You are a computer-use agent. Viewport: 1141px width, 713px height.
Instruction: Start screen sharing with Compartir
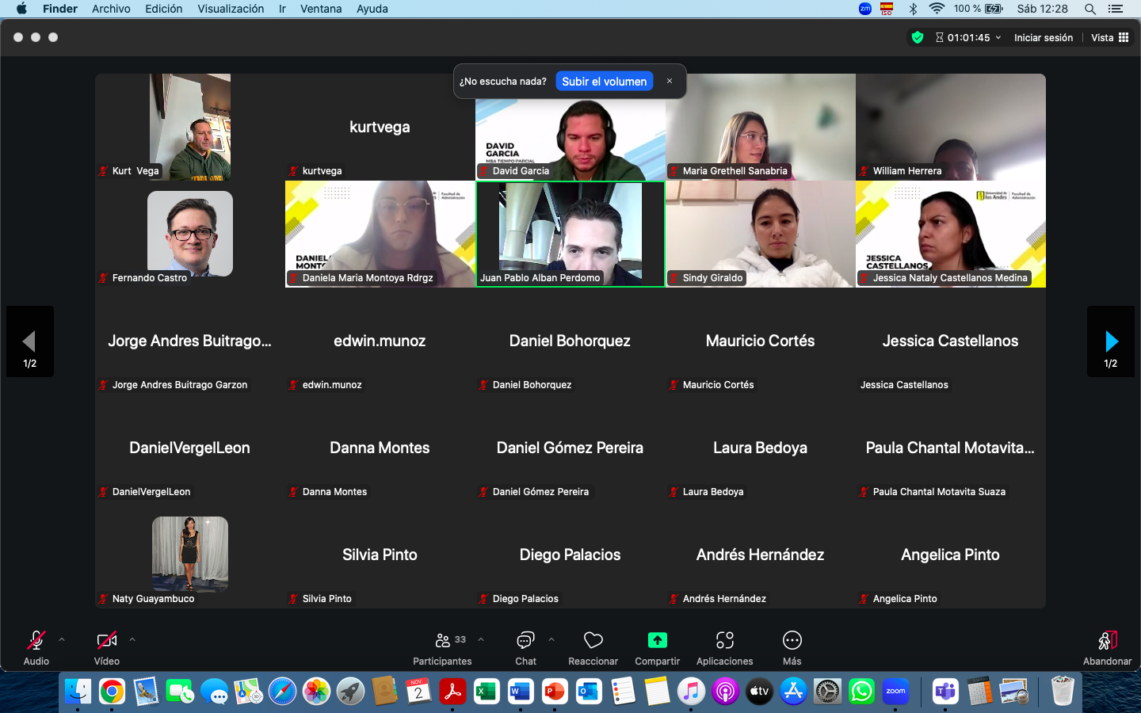click(657, 648)
